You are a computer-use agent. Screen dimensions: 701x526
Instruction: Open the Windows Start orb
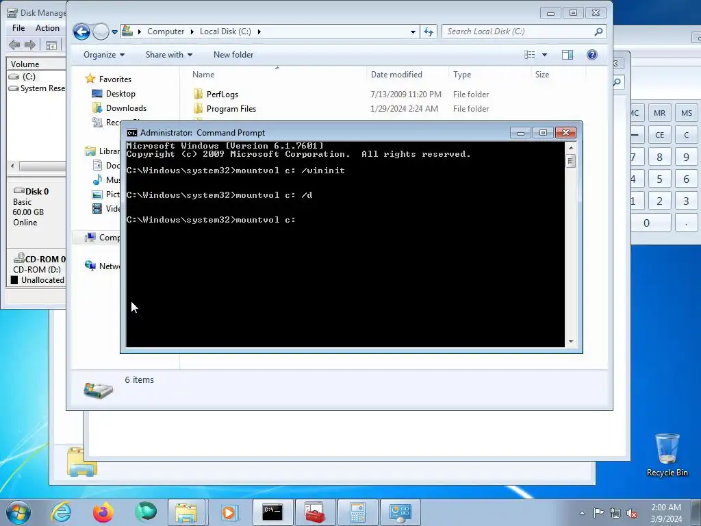tap(18, 512)
